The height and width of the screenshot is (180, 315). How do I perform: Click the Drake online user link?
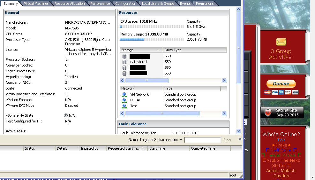[281, 145]
